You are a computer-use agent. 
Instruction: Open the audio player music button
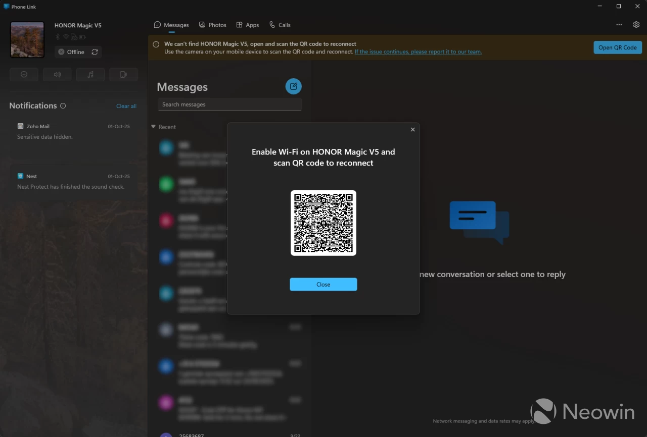90,74
